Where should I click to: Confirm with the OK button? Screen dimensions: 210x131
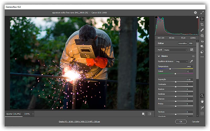point(181,122)
